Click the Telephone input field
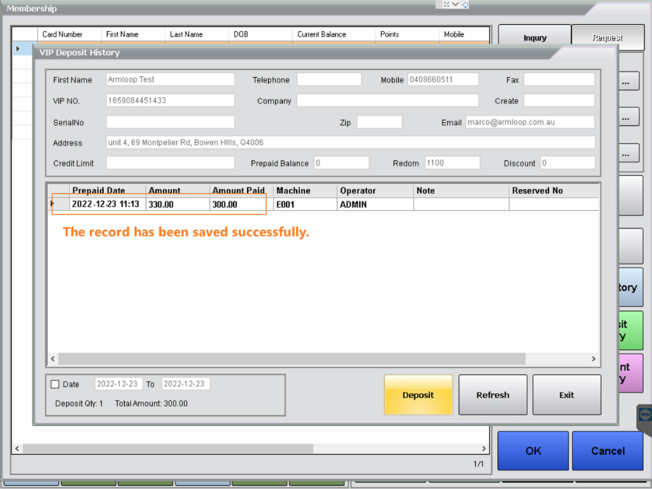Screen dimensions: 652x489 329,80
